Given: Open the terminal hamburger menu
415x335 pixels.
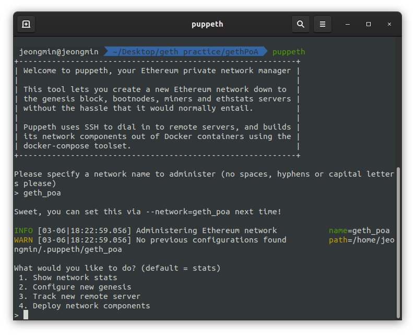Looking at the screenshot, I should (x=323, y=24).
